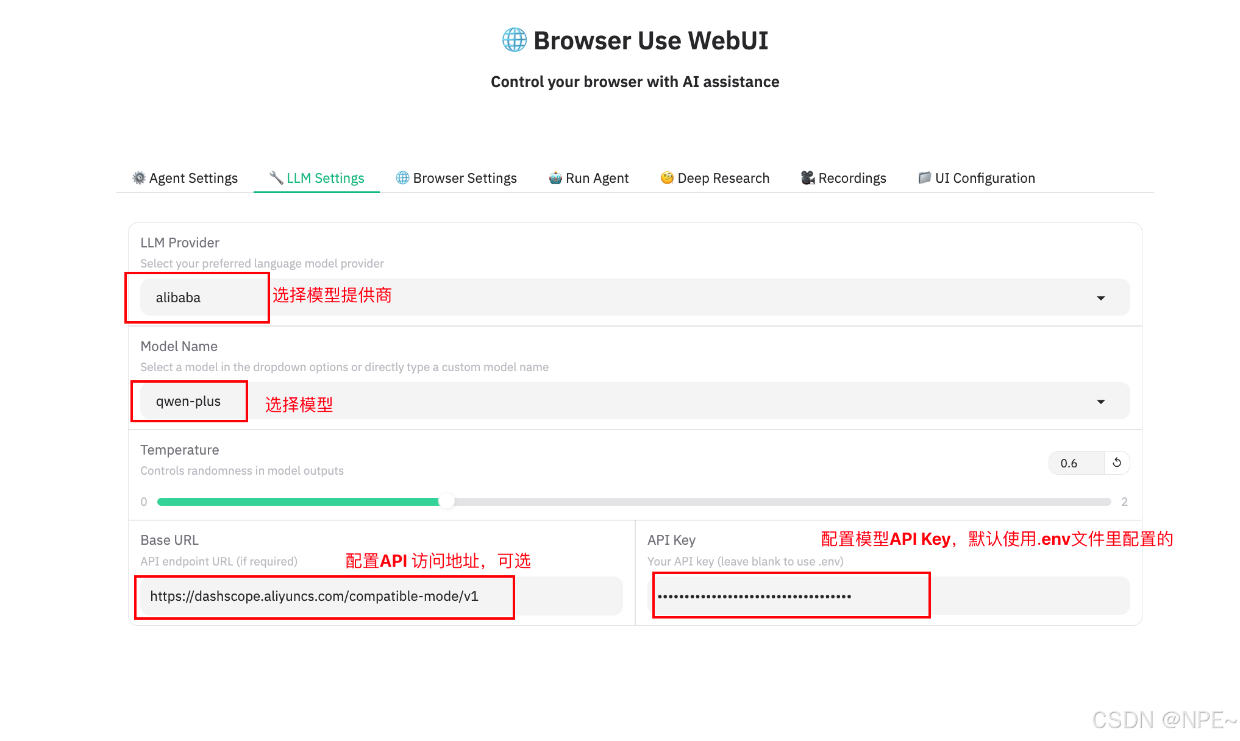Expand the Model Name dropdown arrow

pos(1101,402)
